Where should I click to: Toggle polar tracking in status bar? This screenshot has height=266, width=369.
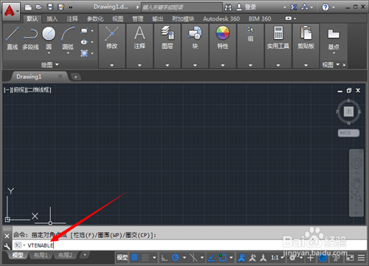176,258
